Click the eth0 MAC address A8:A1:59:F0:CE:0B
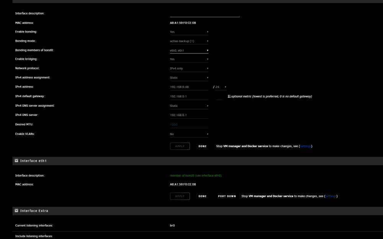Image resolution: width=383 pixels, height=239 pixels. tap(183, 23)
